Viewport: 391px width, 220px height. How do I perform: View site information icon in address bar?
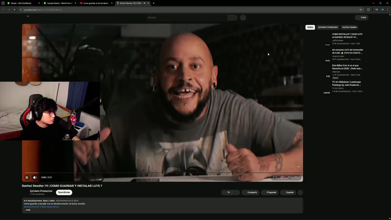(x=21, y=9)
